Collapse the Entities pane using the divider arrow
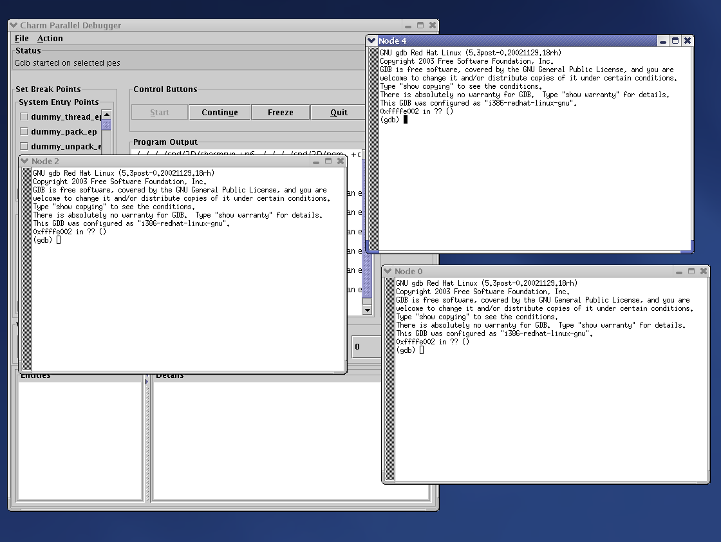This screenshot has height=542, width=721. coord(147,382)
